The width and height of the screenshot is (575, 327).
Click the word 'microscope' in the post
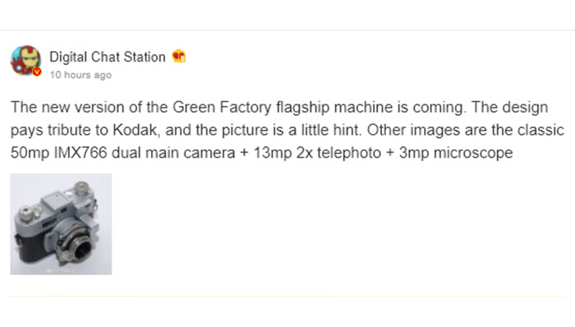point(473,154)
